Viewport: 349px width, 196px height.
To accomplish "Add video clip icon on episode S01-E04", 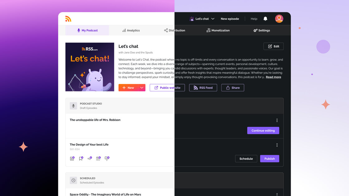I will click(x=98, y=158).
